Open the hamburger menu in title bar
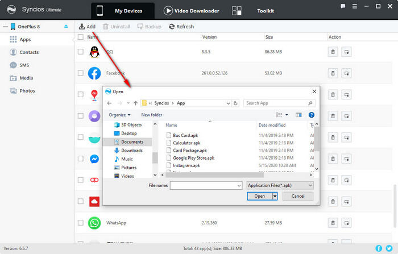 355,6
